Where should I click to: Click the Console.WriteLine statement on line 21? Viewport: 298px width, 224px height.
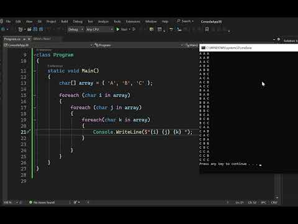pos(143,132)
